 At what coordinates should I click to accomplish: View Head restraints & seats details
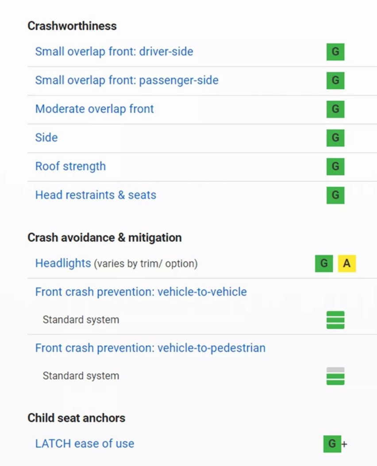point(96,195)
